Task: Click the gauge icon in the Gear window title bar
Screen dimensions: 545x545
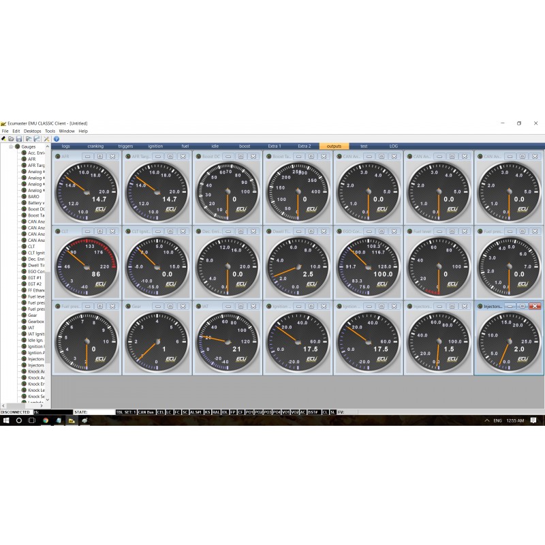Action: (x=128, y=306)
